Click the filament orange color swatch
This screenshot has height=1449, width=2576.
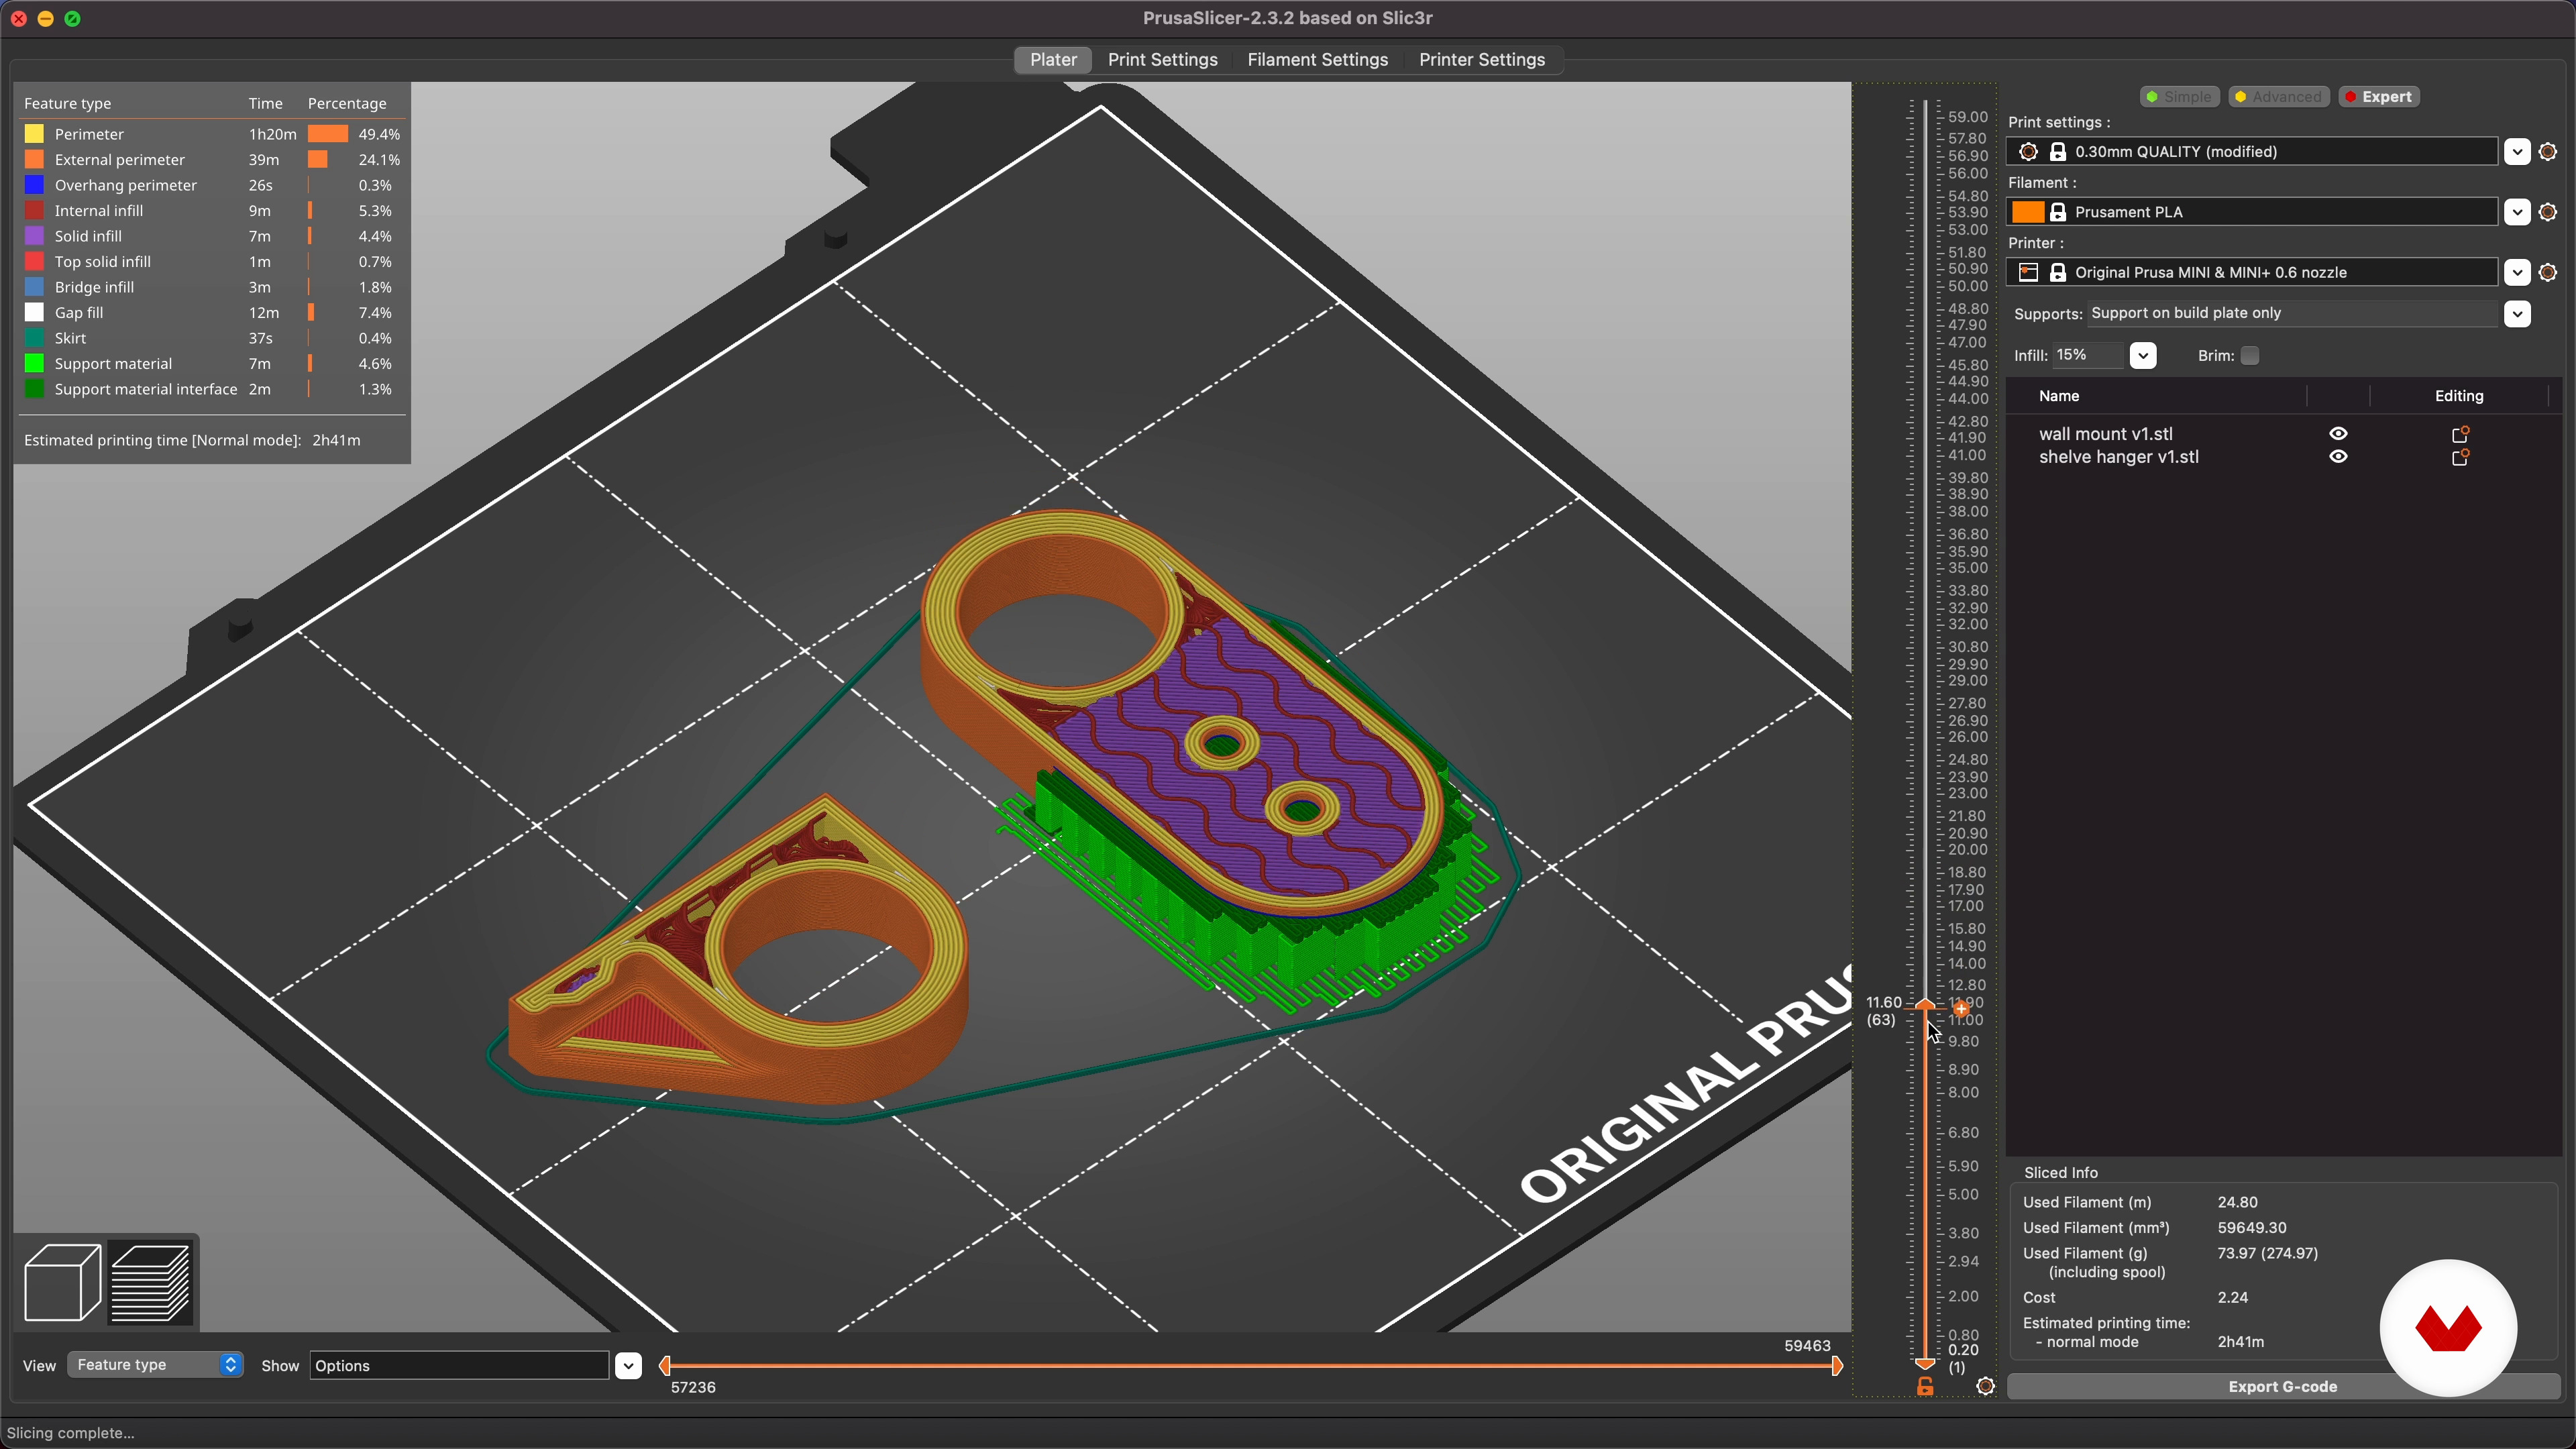(x=2028, y=212)
